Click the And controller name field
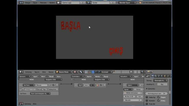189x106 pixels. point(86,85)
